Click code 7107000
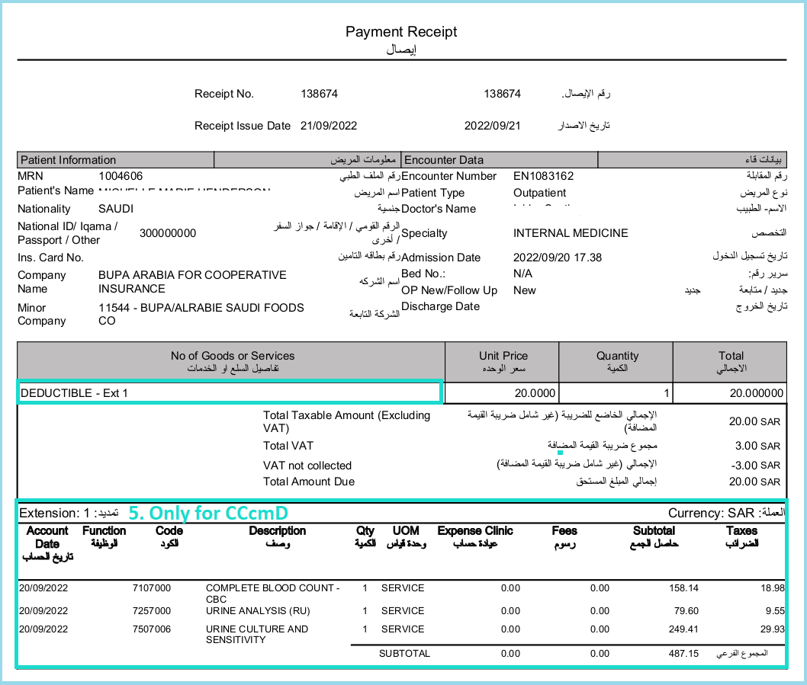Viewport: 807px width, 685px height. [151, 587]
